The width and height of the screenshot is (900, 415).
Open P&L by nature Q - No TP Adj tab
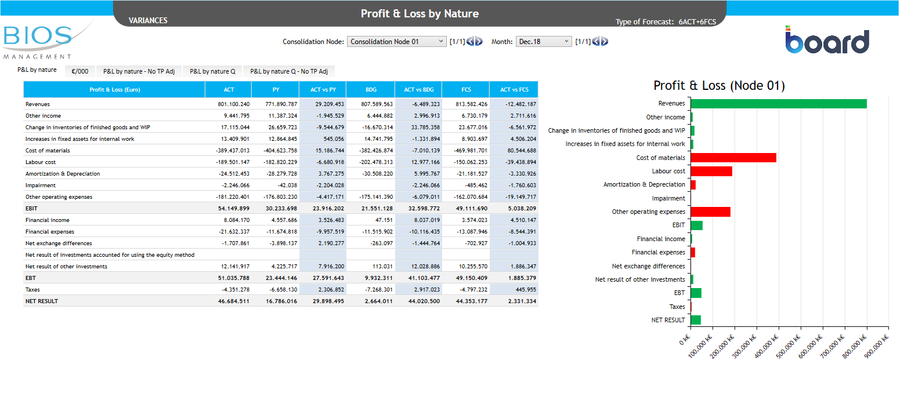click(289, 71)
